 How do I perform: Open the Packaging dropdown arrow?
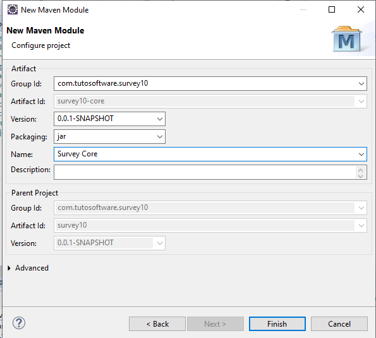pos(160,137)
